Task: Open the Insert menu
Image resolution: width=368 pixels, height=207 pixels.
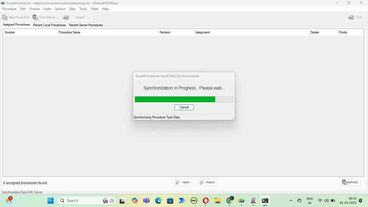Action: tap(47, 9)
